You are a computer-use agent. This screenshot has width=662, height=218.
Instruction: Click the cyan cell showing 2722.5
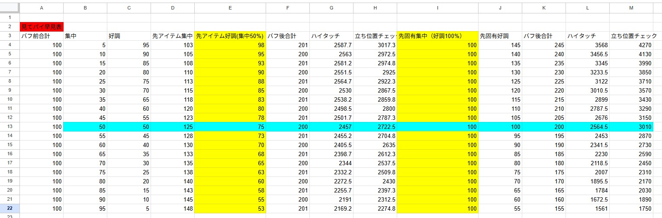[x=375, y=127]
